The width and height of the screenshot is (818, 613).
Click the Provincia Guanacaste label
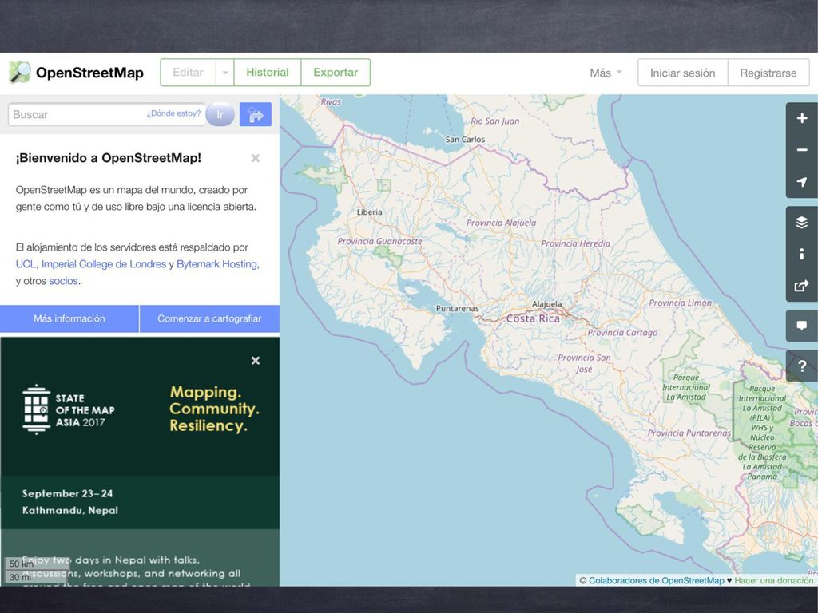pyautogui.click(x=379, y=241)
